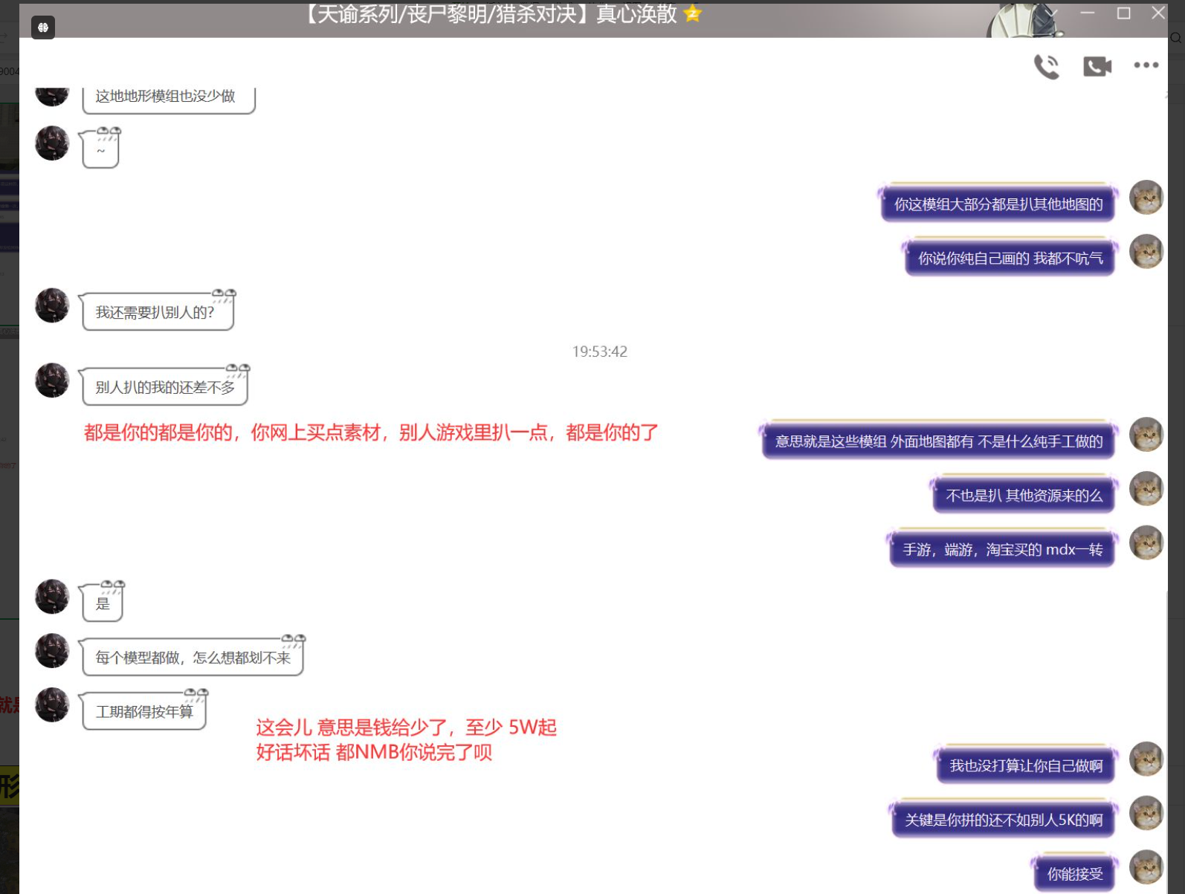Click the message bubble 工期都得按年算
The width and height of the screenshot is (1185, 894).
[144, 712]
